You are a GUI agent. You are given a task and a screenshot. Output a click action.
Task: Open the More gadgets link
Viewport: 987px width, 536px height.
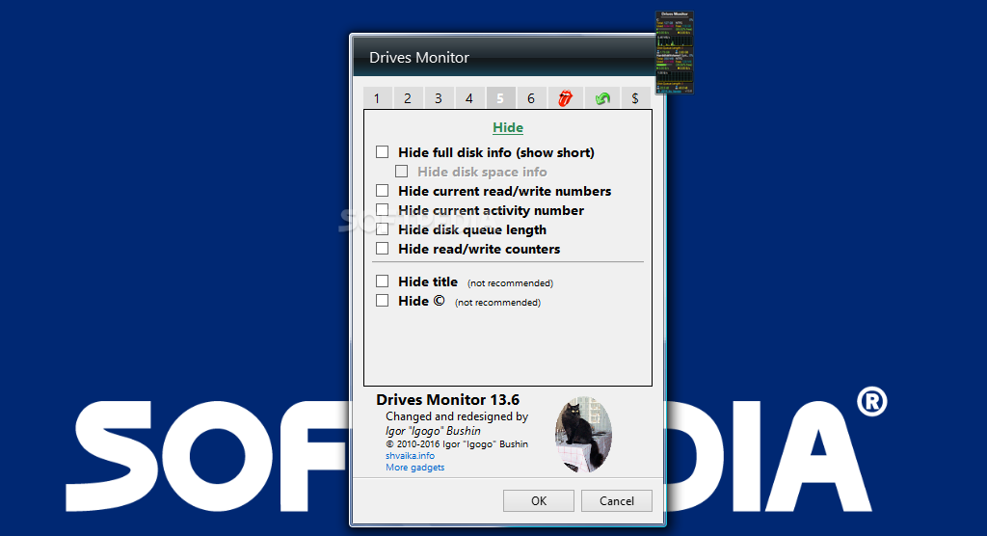[x=414, y=468]
